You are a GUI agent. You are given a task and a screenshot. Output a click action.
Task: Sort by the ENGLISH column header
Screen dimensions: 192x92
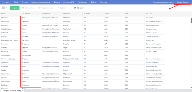[x=72, y=14]
